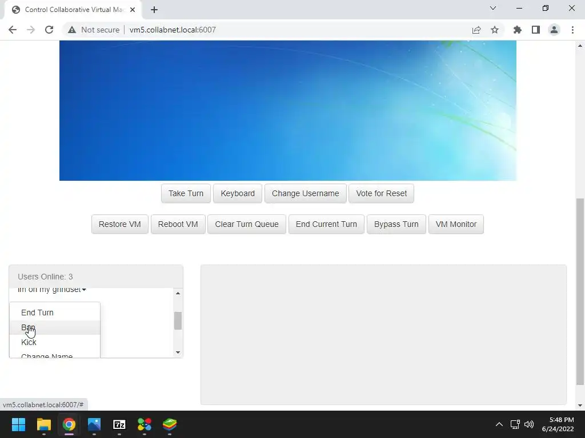Click End Current Turn button
This screenshot has height=438, width=585.
click(x=326, y=224)
